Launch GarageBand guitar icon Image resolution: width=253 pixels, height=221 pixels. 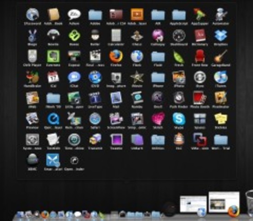click(221, 56)
